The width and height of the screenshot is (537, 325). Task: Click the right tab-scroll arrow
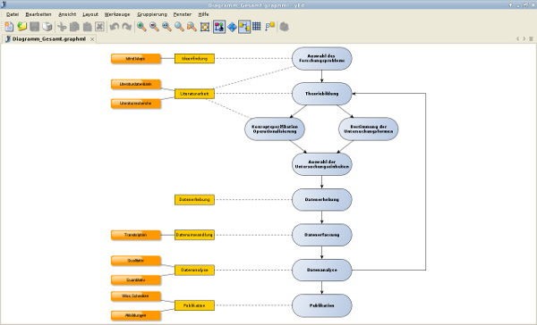click(x=524, y=39)
